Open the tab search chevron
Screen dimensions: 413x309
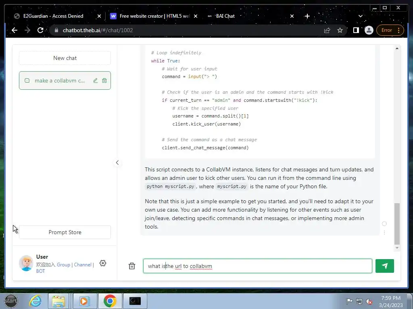tap(361, 16)
